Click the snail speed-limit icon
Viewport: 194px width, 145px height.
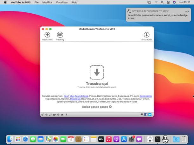[x=54, y=115]
